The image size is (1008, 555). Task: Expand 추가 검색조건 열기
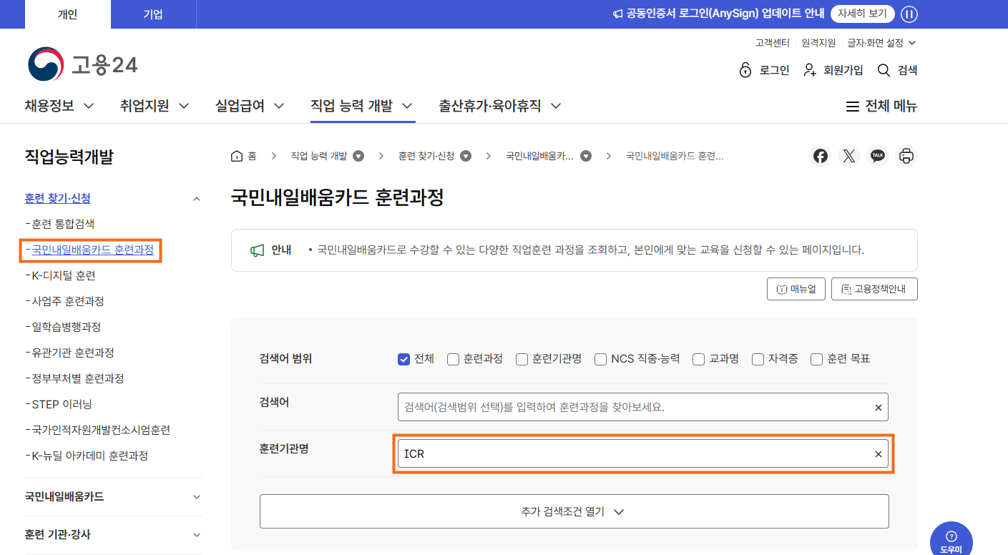tap(574, 511)
